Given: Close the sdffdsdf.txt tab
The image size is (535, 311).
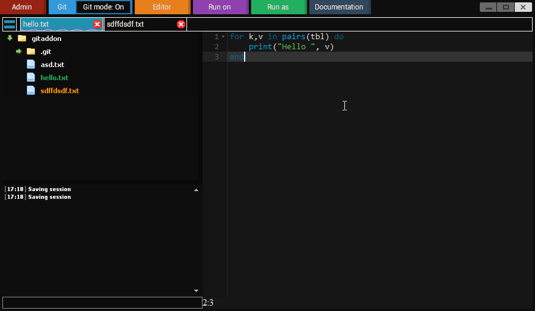Looking at the screenshot, I should (x=181, y=24).
